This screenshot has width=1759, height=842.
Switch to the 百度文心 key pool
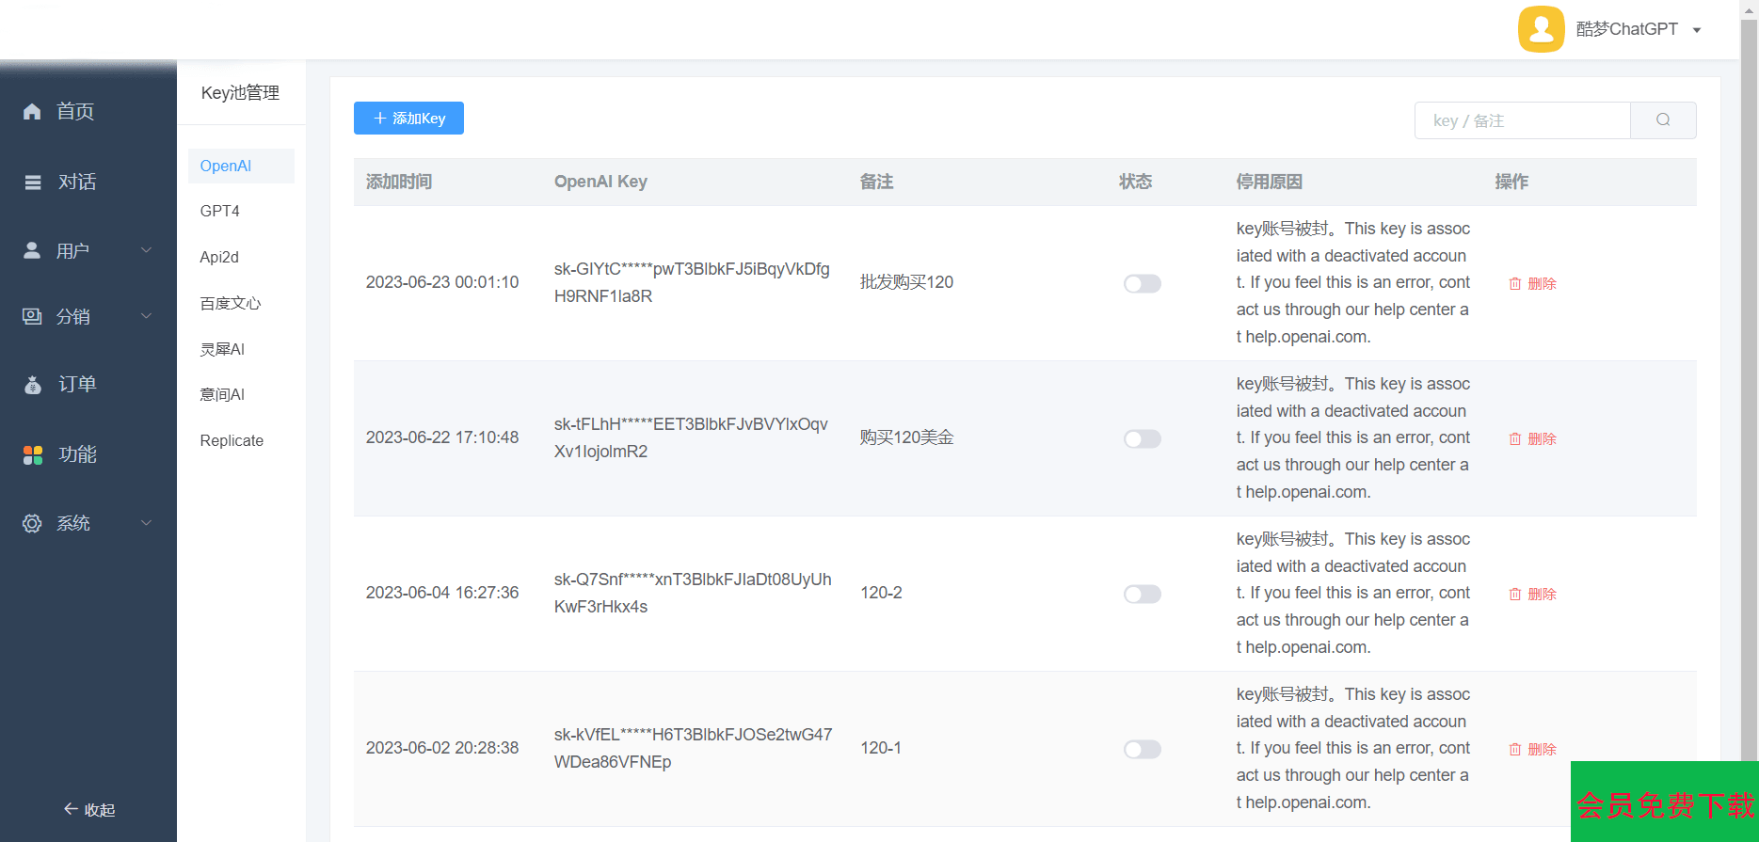231,303
